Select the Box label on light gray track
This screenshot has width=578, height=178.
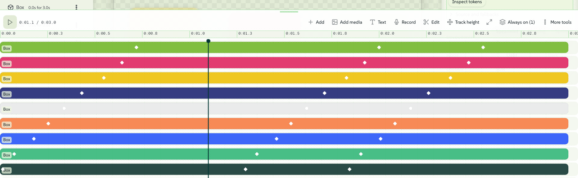7,109
